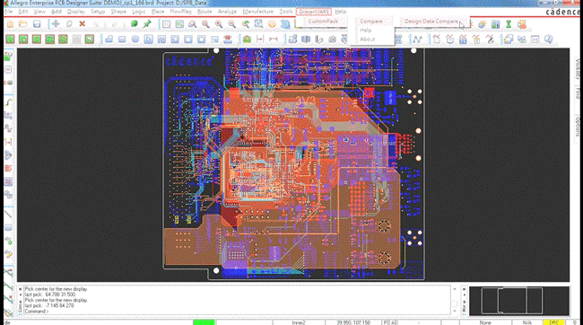The image size is (583, 325).
Task: Click the Place Manual icon atop left sidebar
Action: pos(8,57)
